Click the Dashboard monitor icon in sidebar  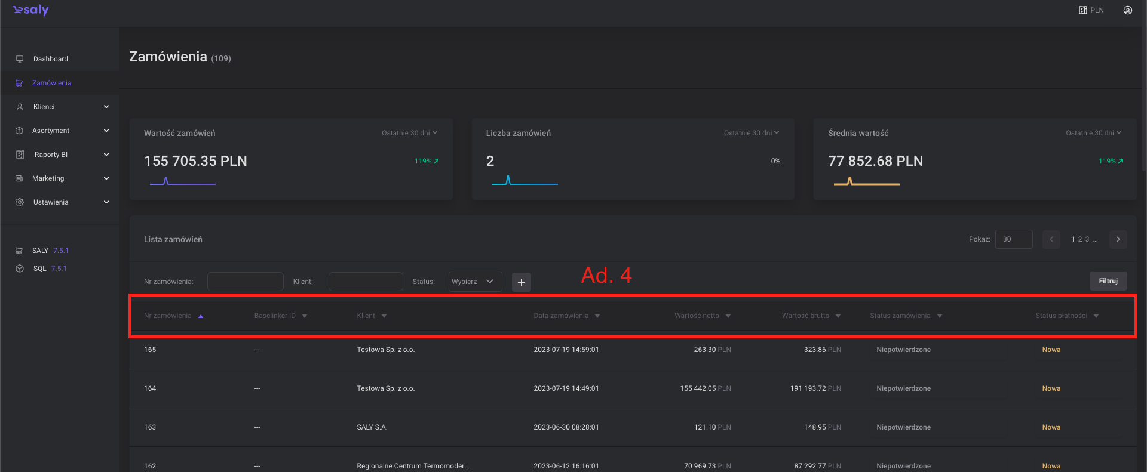pos(20,59)
